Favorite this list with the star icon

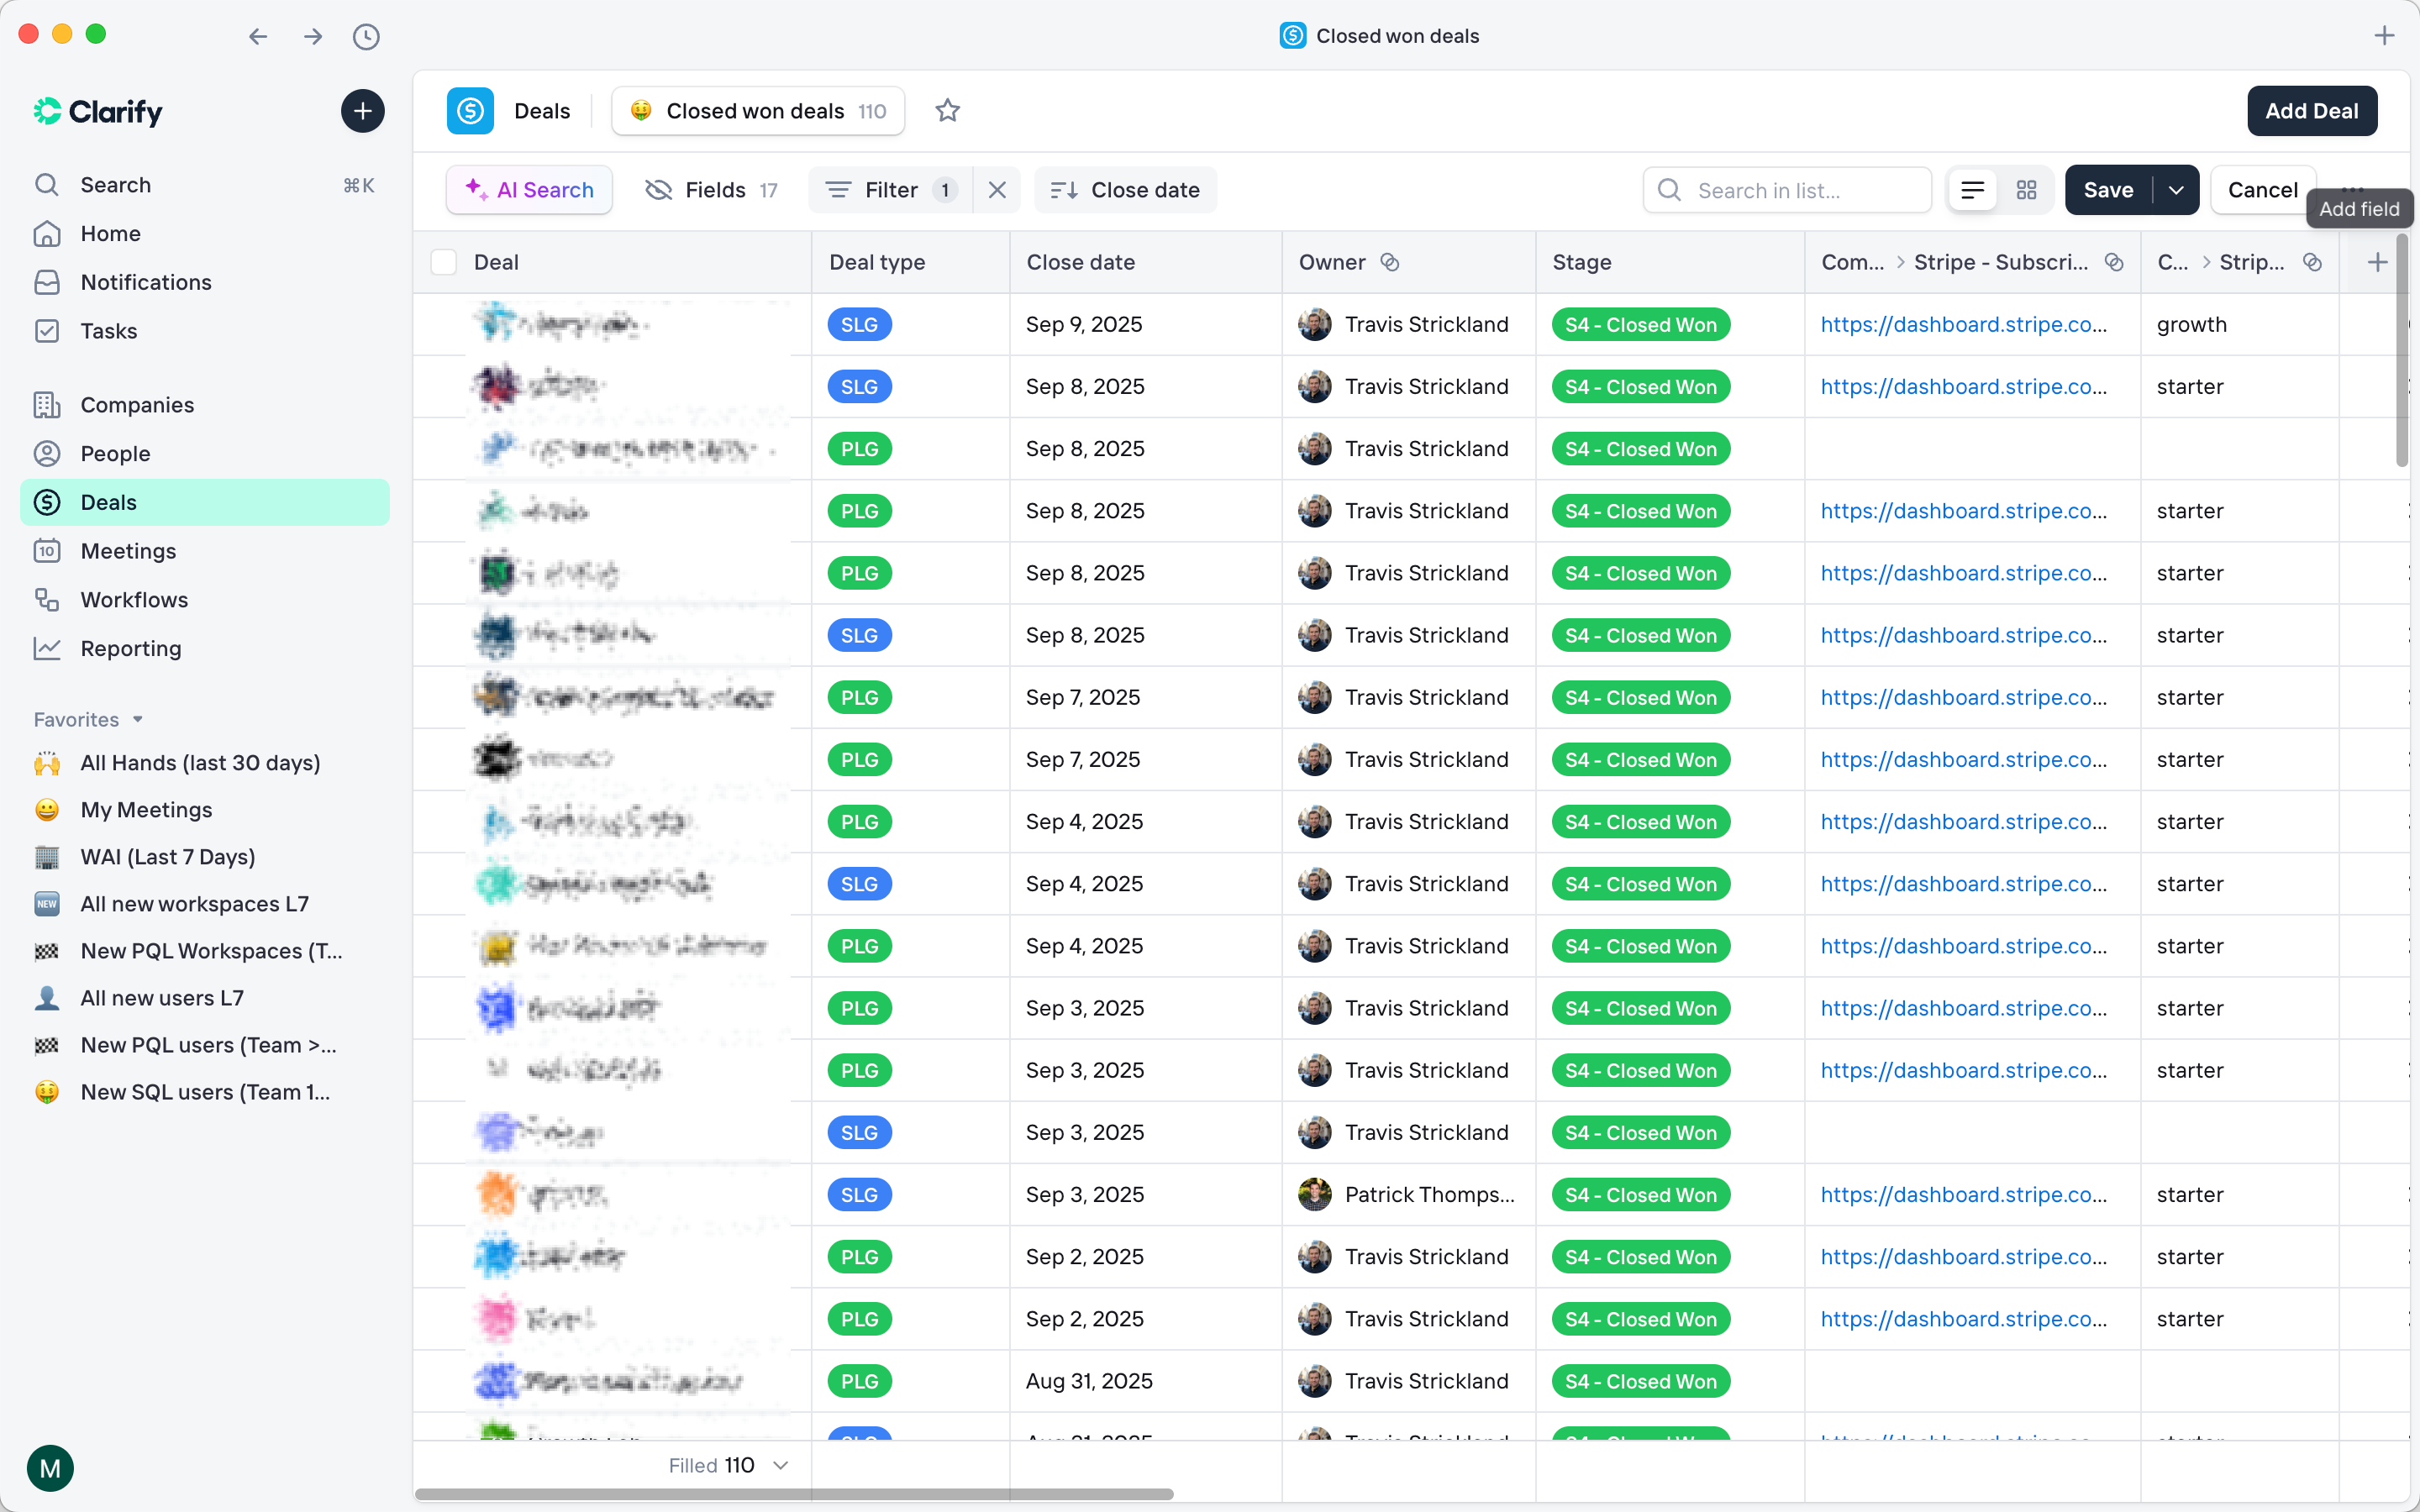(x=947, y=111)
